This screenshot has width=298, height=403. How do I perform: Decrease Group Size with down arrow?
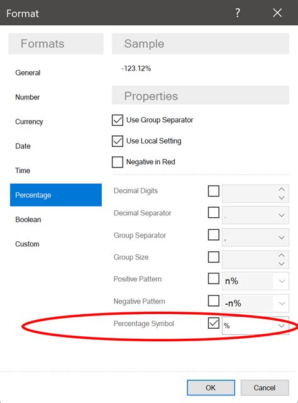pyautogui.click(x=282, y=264)
